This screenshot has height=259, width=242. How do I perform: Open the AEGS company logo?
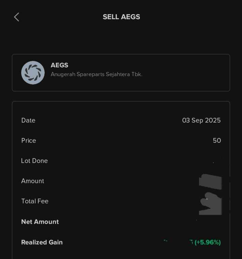point(33,73)
